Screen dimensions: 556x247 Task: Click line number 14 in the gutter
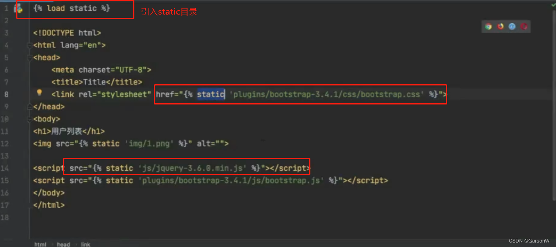(x=4, y=168)
